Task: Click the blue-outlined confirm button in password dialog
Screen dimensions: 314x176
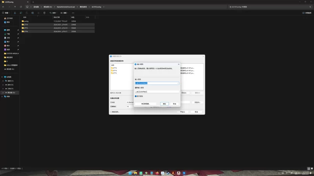Action: pyautogui.click(x=164, y=104)
